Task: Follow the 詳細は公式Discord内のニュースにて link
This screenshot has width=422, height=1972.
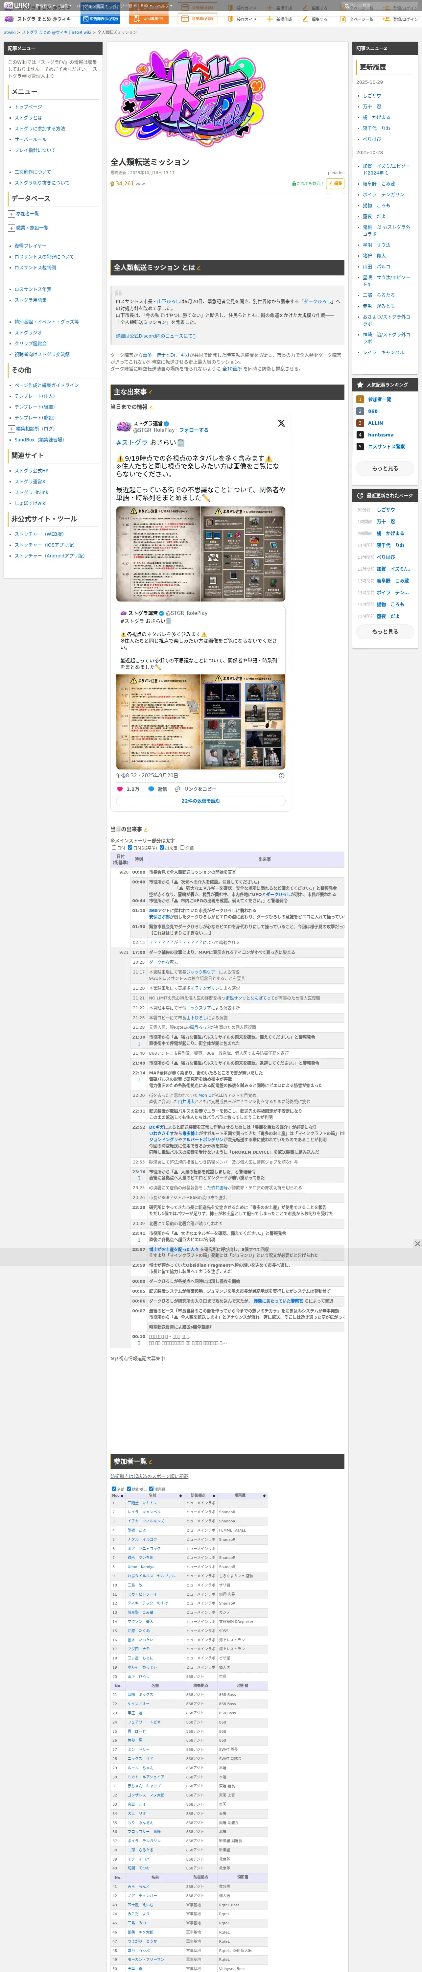Action: (155, 336)
